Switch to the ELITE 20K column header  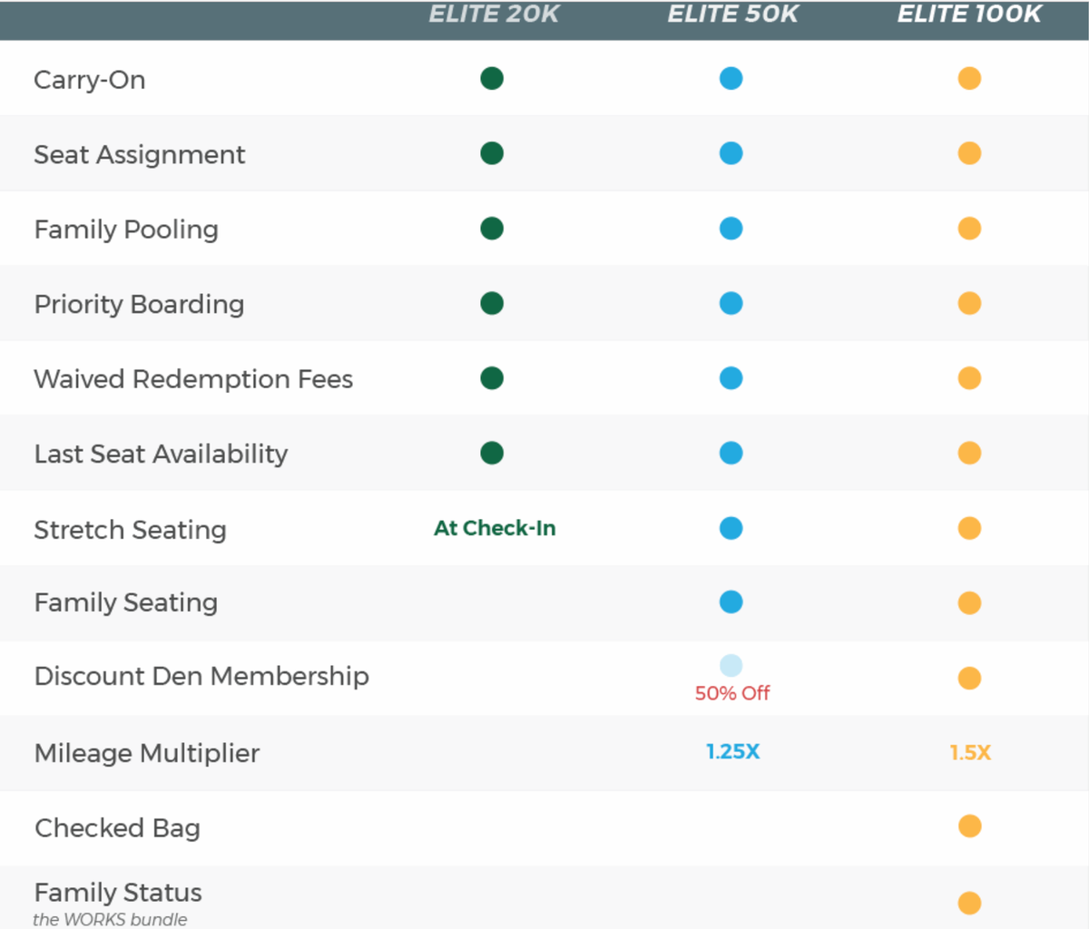pos(494,14)
